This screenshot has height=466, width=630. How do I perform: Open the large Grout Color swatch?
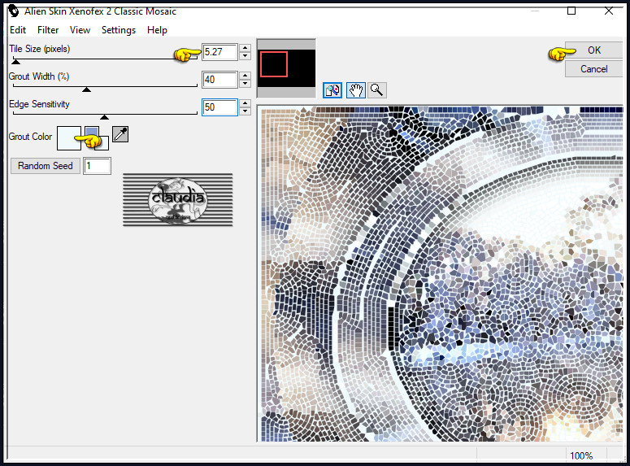click(x=69, y=138)
